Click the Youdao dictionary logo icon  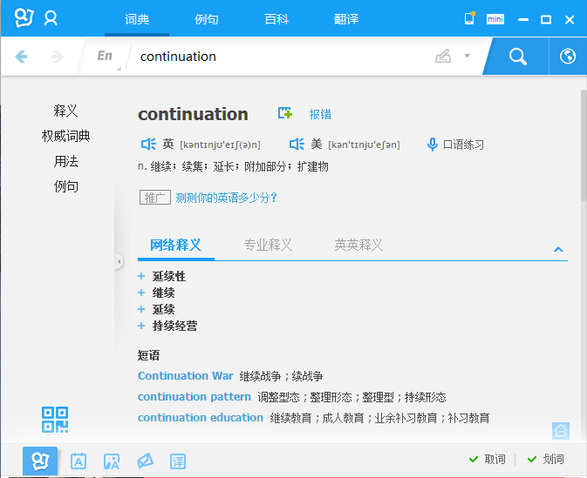24,17
